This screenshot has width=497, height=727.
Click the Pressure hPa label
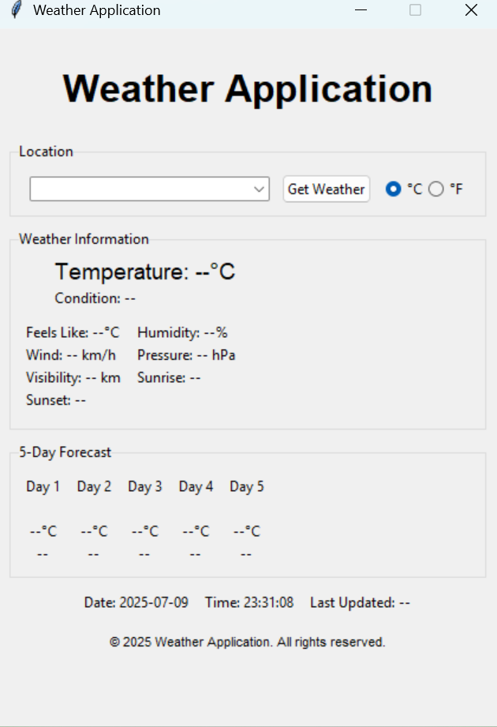point(186,355)
